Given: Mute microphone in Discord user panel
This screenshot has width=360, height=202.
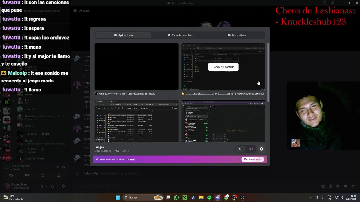Looking at the screenshot, I should (x=42, y=186).
